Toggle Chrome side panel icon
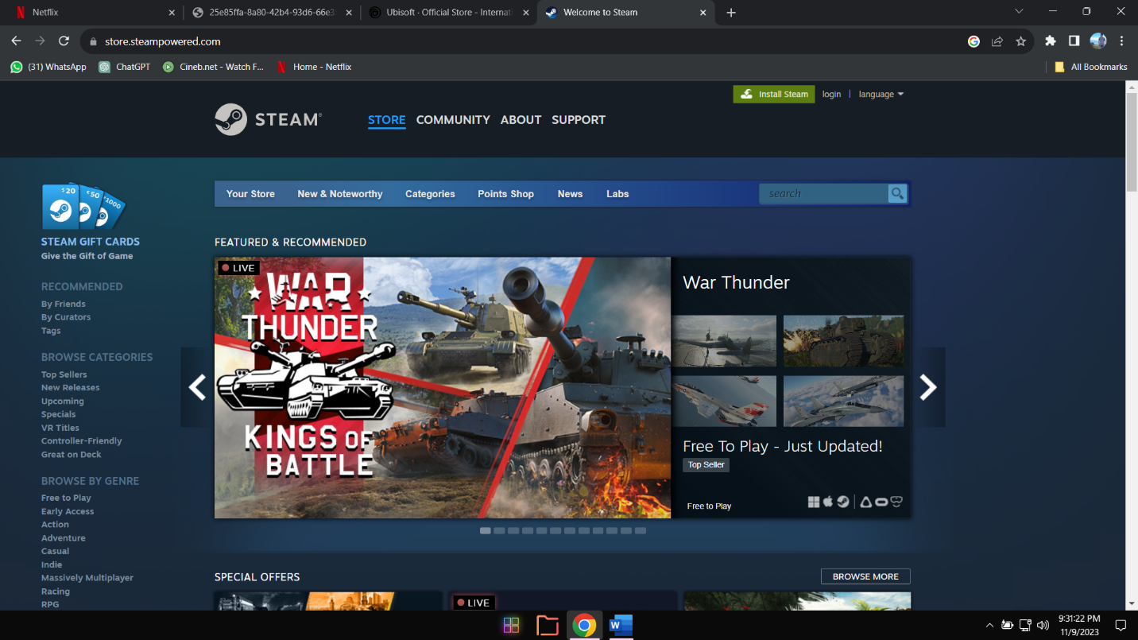The width and height of the screenshot is (1138, 640). pyautogui.click(x=1074, y=41)
